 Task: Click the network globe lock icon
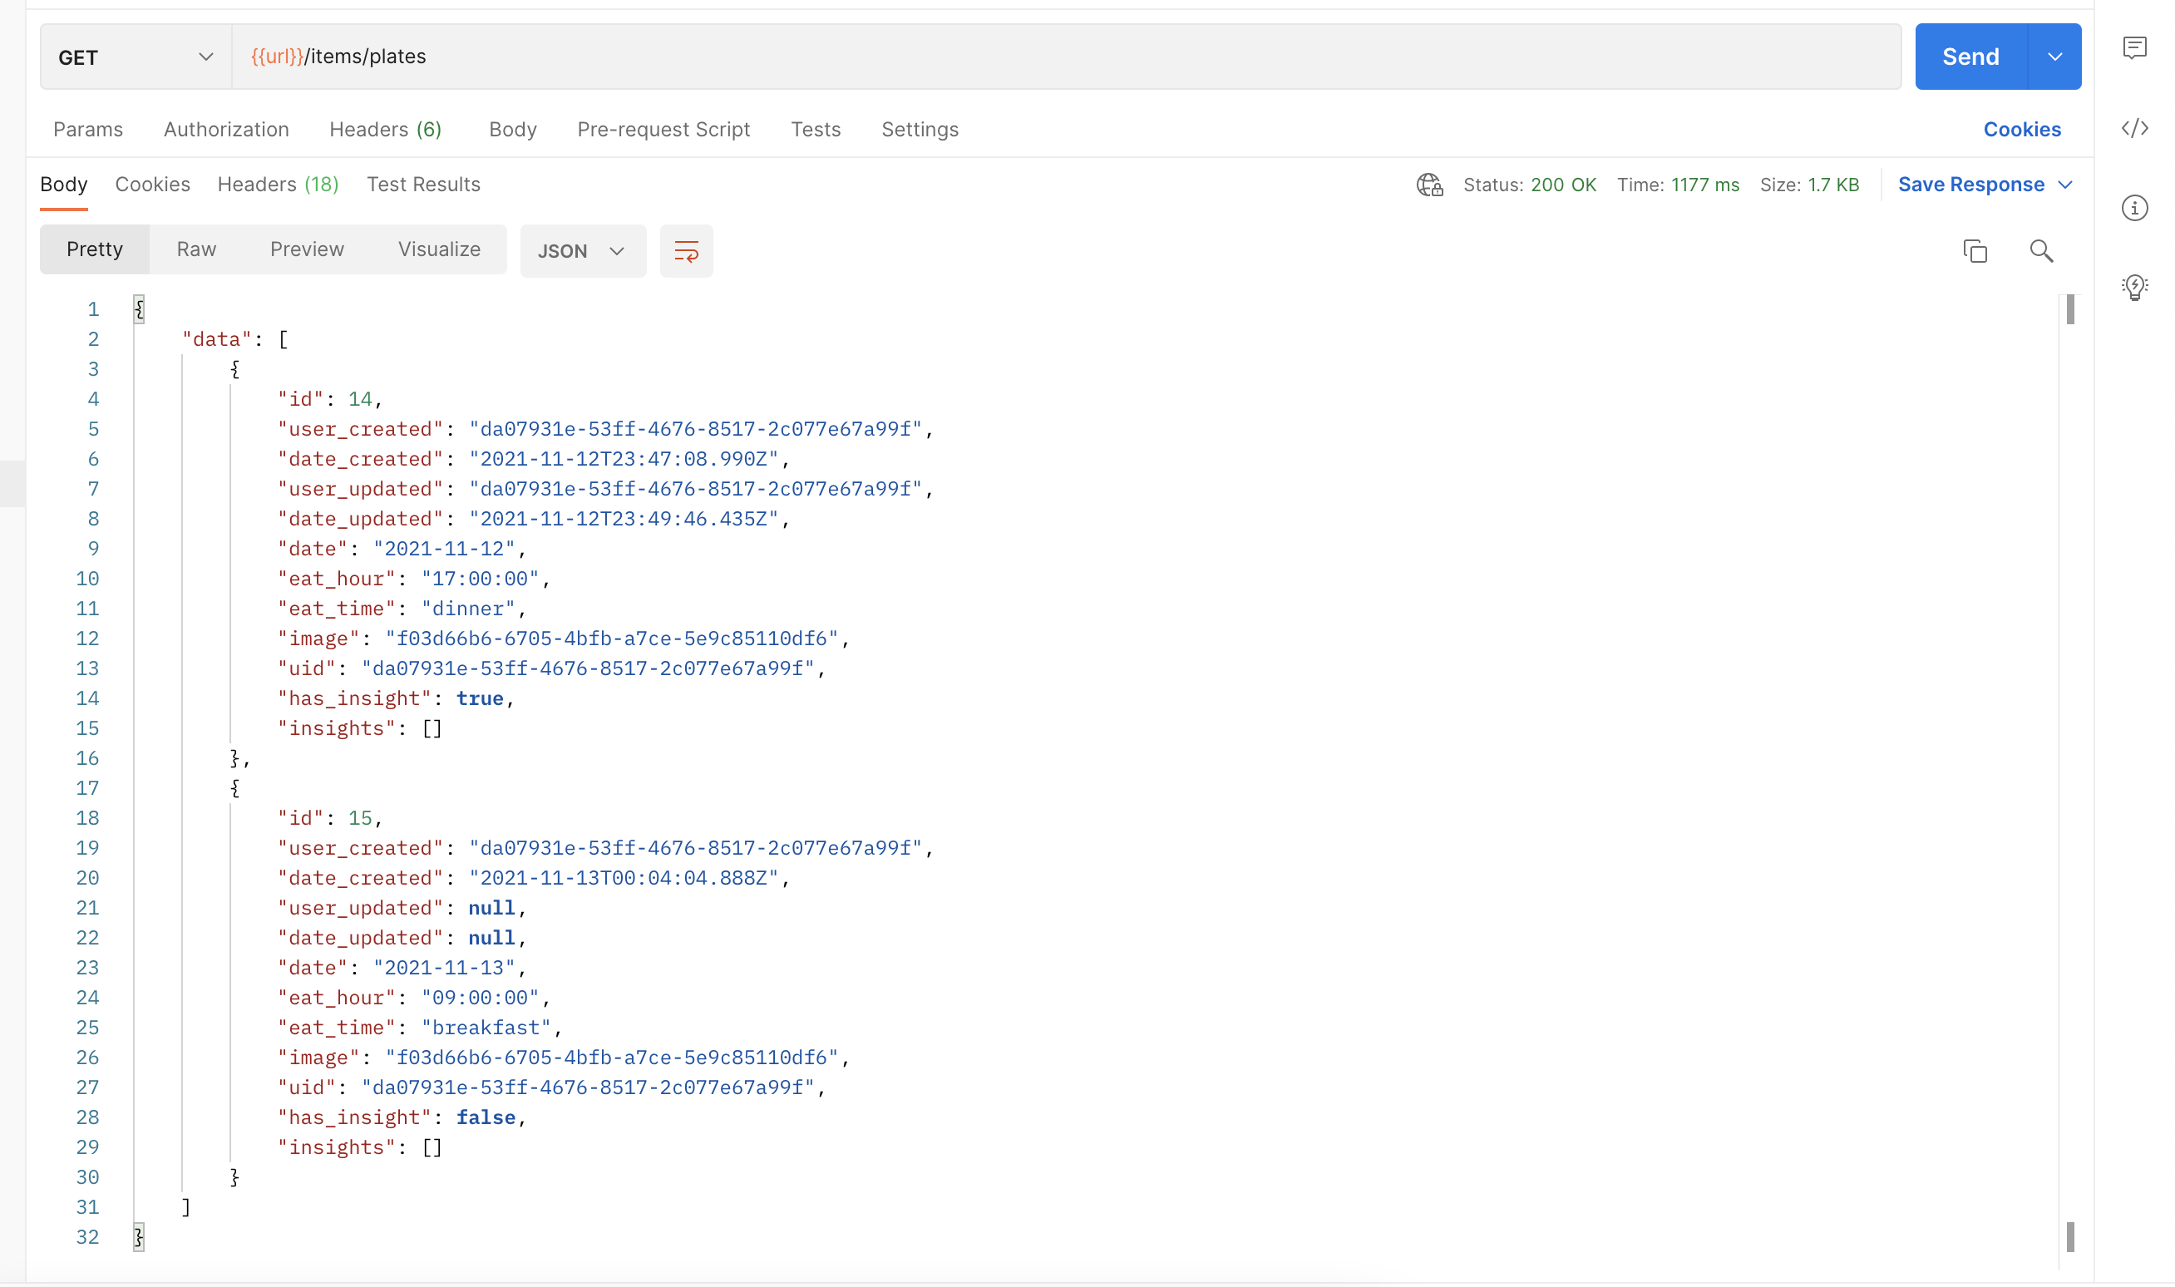click(1429, 185)
